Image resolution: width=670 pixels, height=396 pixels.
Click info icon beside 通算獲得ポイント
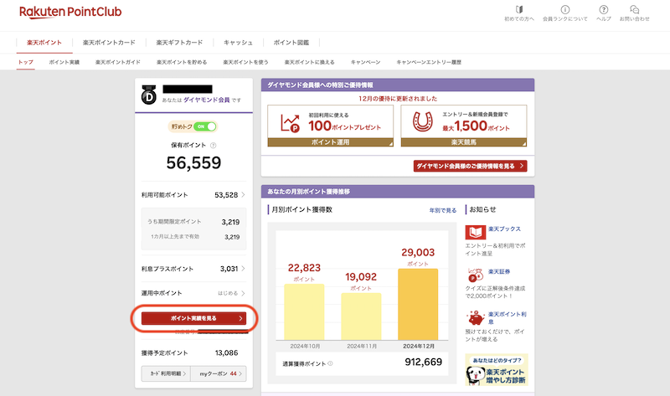click(x=330, y=363)
